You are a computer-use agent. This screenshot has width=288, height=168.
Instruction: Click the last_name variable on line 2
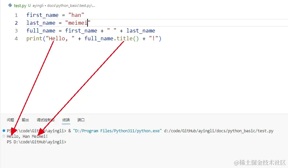(x=41, y=23)
